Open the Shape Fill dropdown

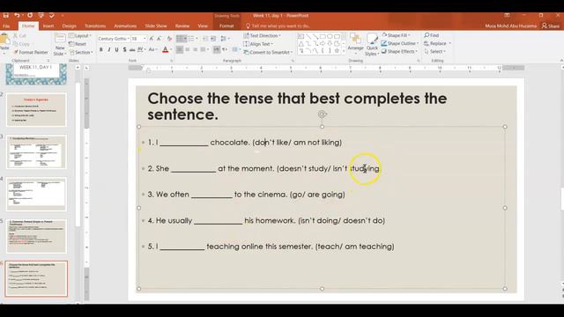click(x=396, y=35)
